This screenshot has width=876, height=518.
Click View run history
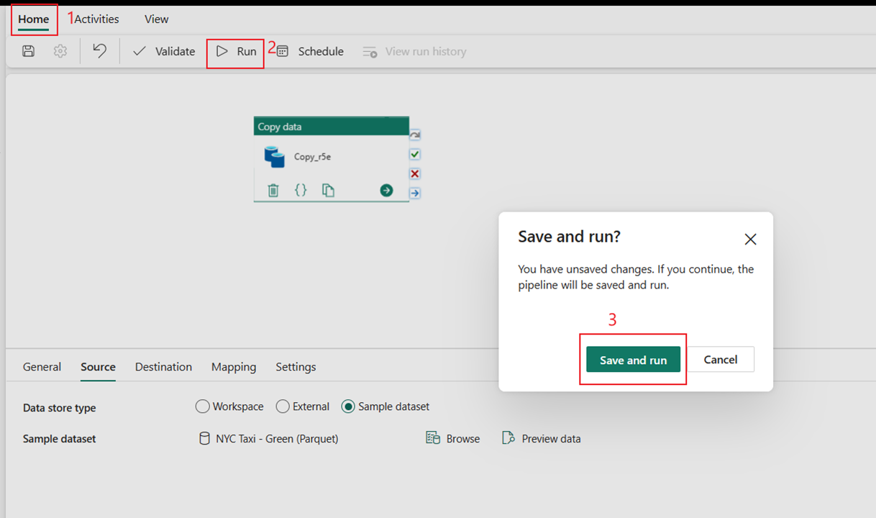coord(414,51)
